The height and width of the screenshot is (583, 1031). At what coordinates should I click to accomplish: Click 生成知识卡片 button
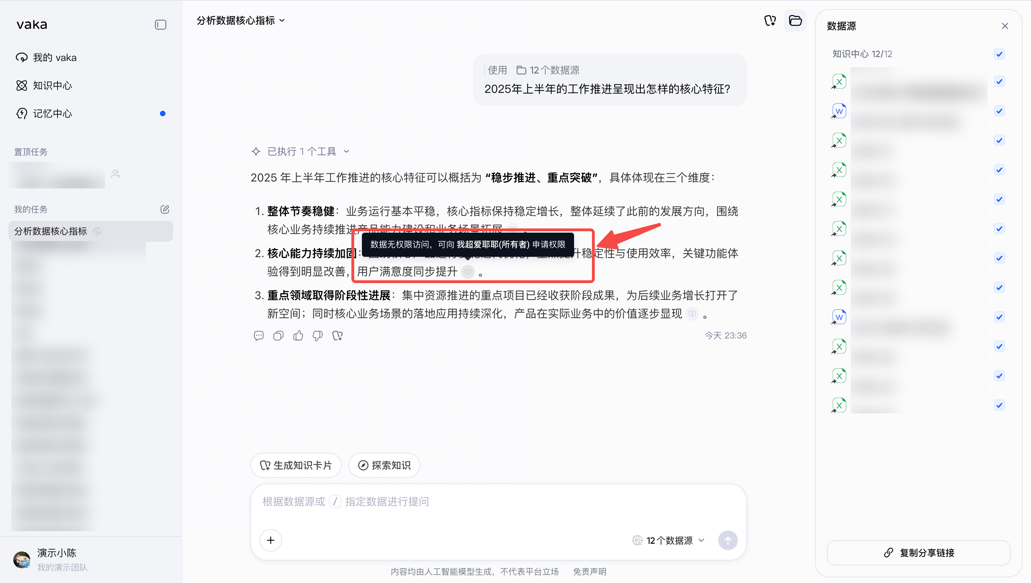(296, 465)
